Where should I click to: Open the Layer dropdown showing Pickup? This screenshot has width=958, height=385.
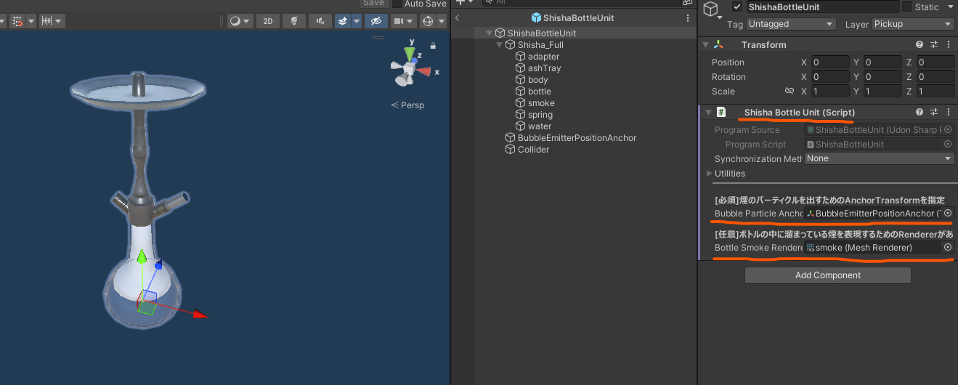pos(913,24)
